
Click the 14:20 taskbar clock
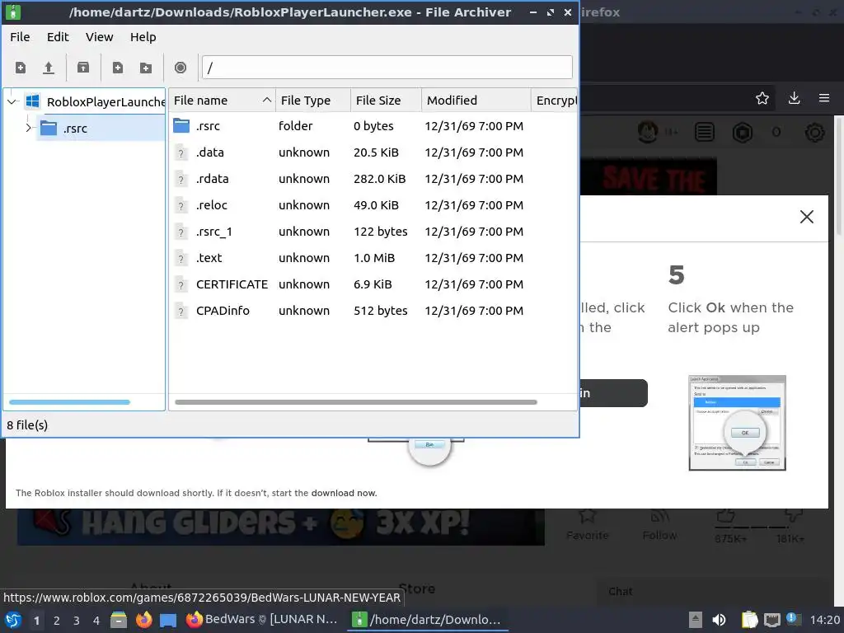click(824, 620)
